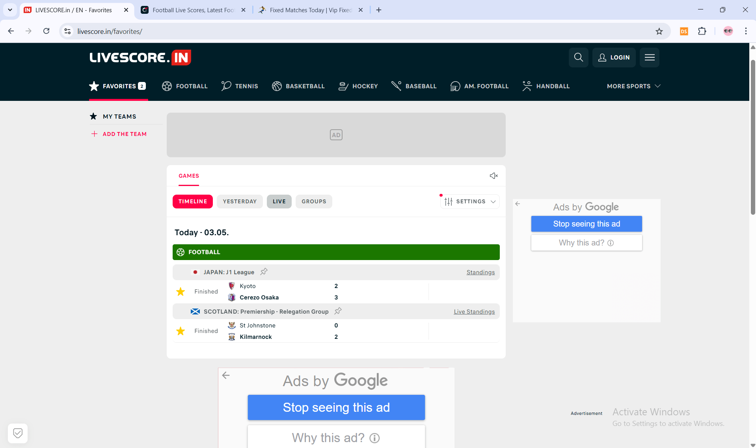Image resolution: width=756 pixels, height=448 pixels.
Task: Click Stop seeing this ad at bottom
Action: [336, 407]
